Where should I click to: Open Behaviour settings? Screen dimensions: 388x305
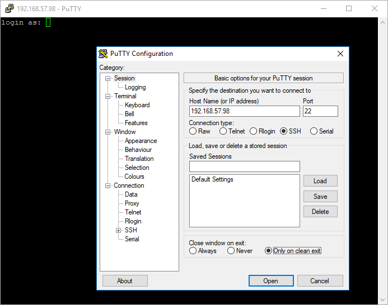coord(138,150)
